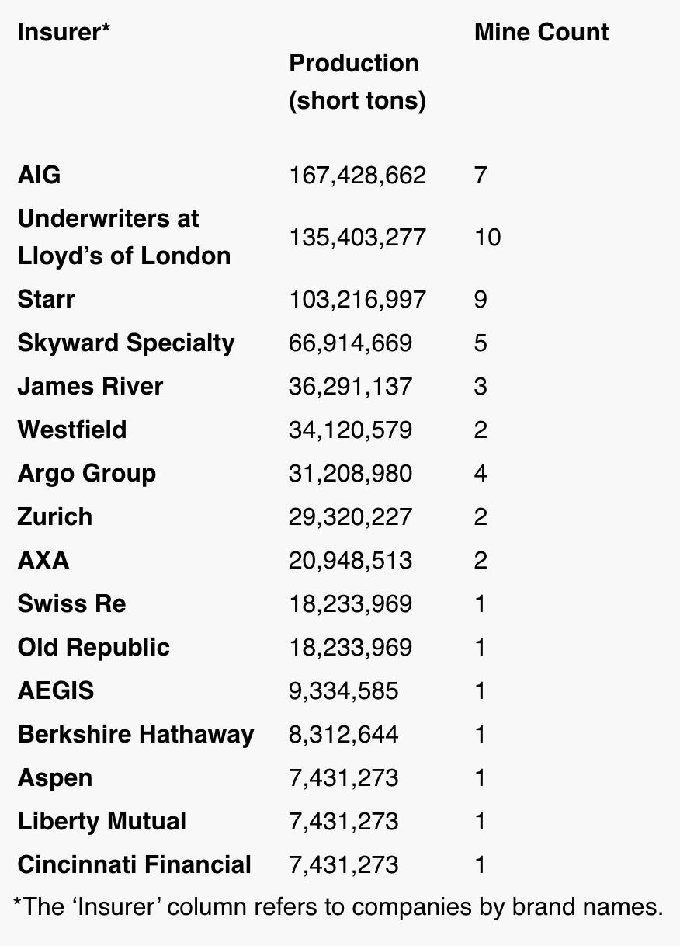Select the Production (short tons) header
680x946 pixels.
pos(358,82)
